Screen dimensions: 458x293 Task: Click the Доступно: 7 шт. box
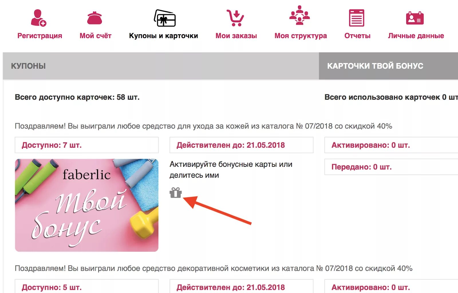tap(87, 145)
